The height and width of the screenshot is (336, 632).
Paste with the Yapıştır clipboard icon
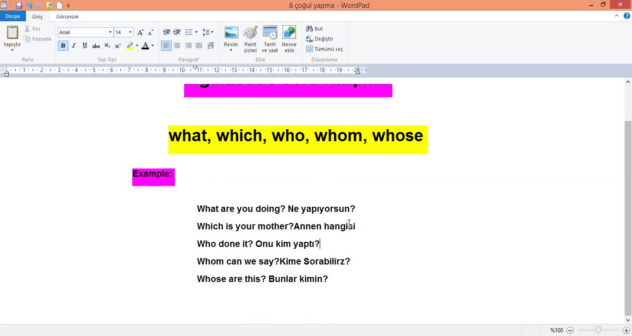pyautogui.click(x=12, y=33)
